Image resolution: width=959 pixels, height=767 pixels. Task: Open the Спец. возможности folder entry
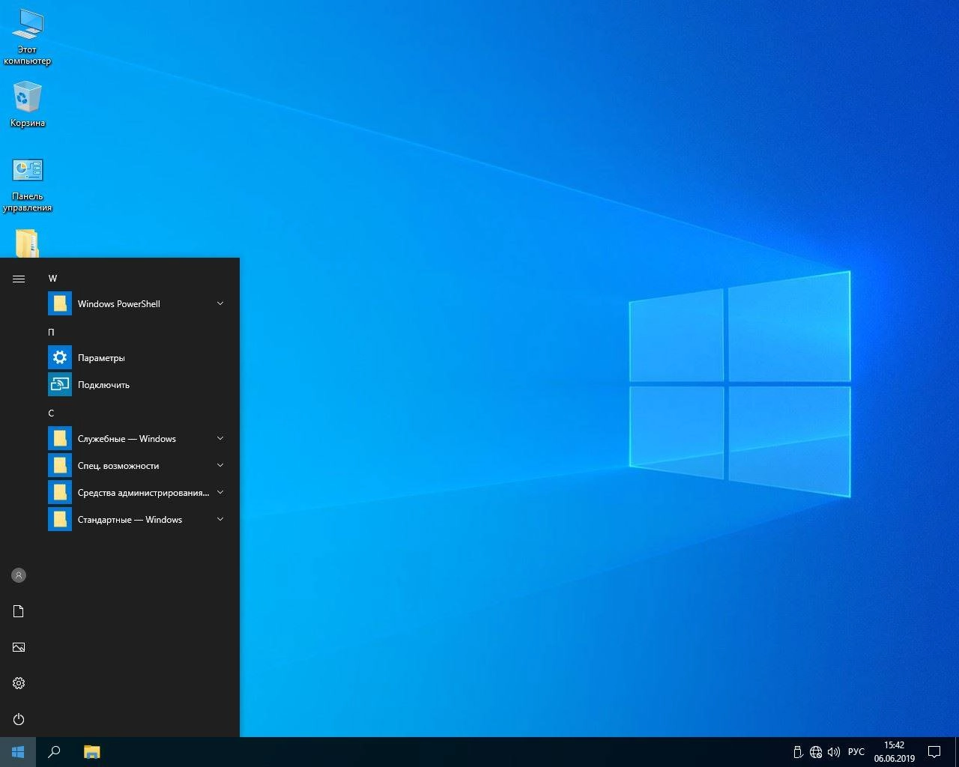pos(138,466)
